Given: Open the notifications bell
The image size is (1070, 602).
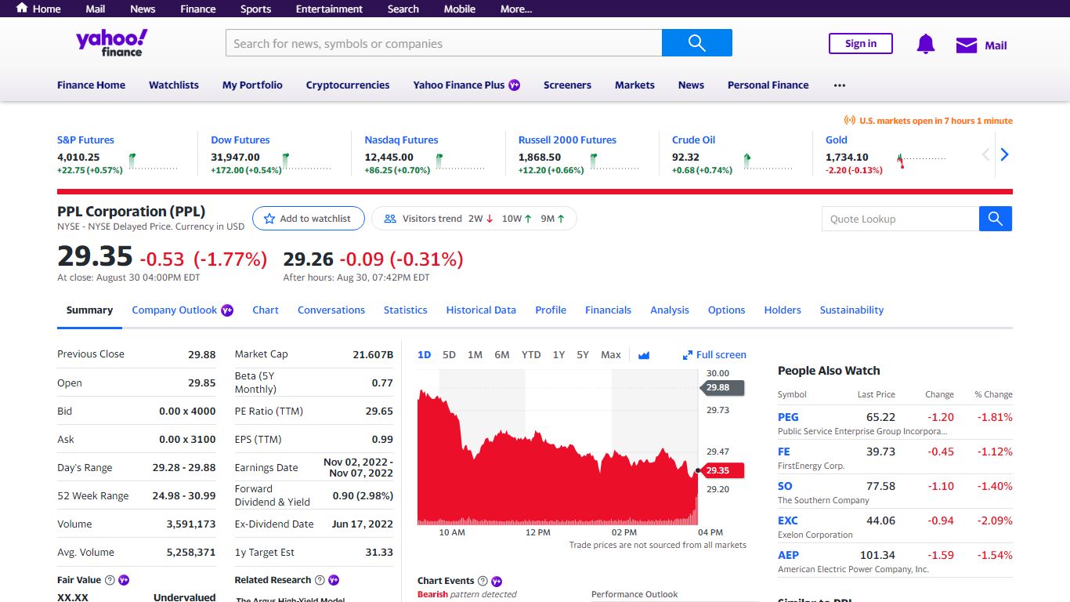Looking at the screenshot, I should (926, 45).
